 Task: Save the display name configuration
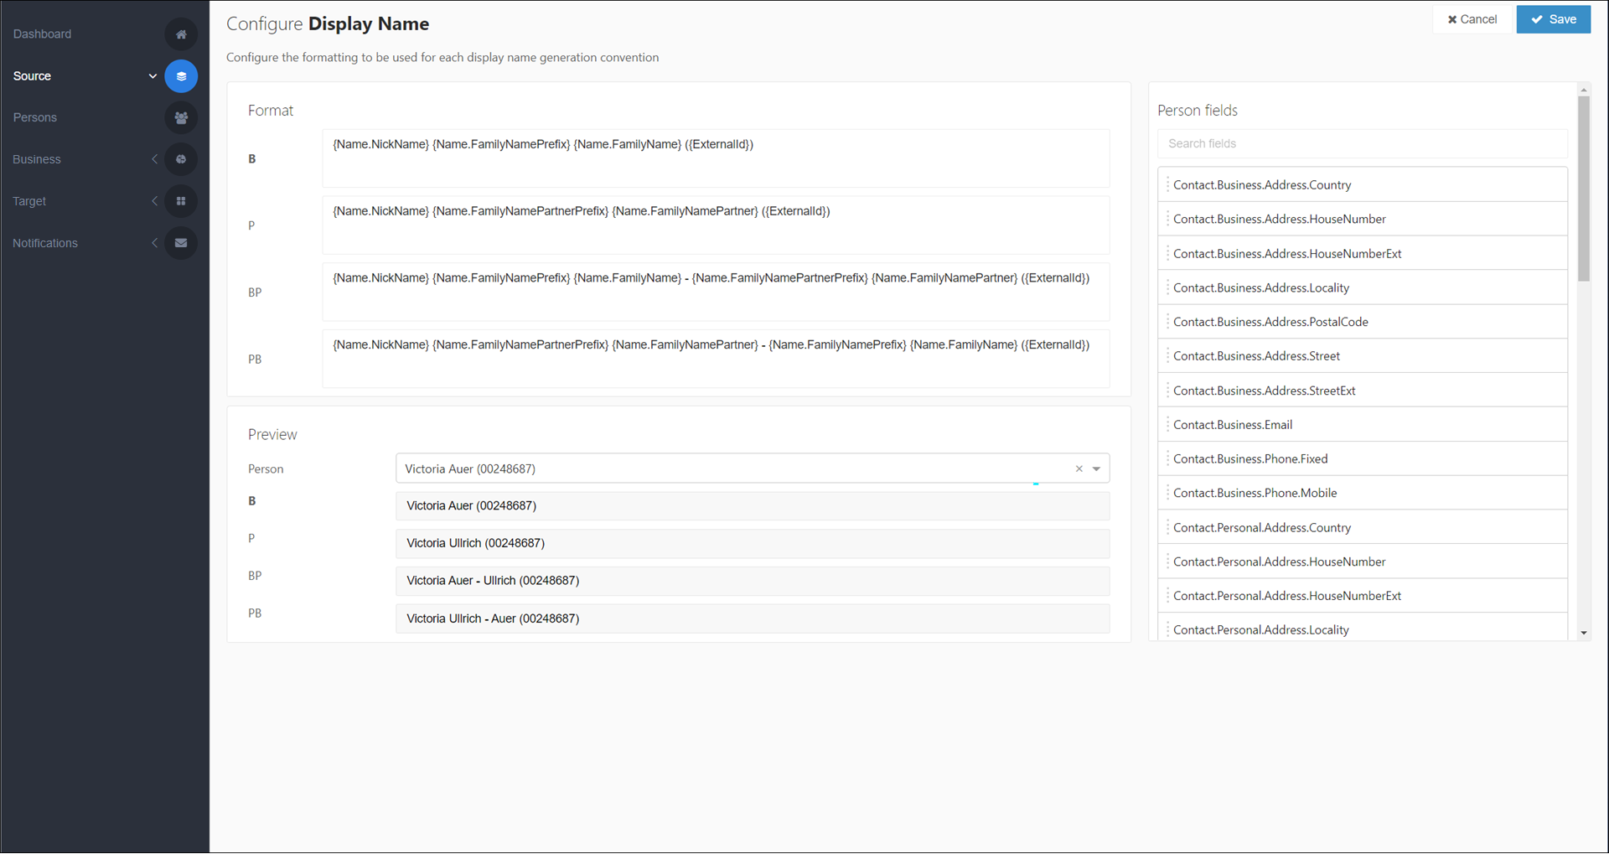(x=1553, y=19)
